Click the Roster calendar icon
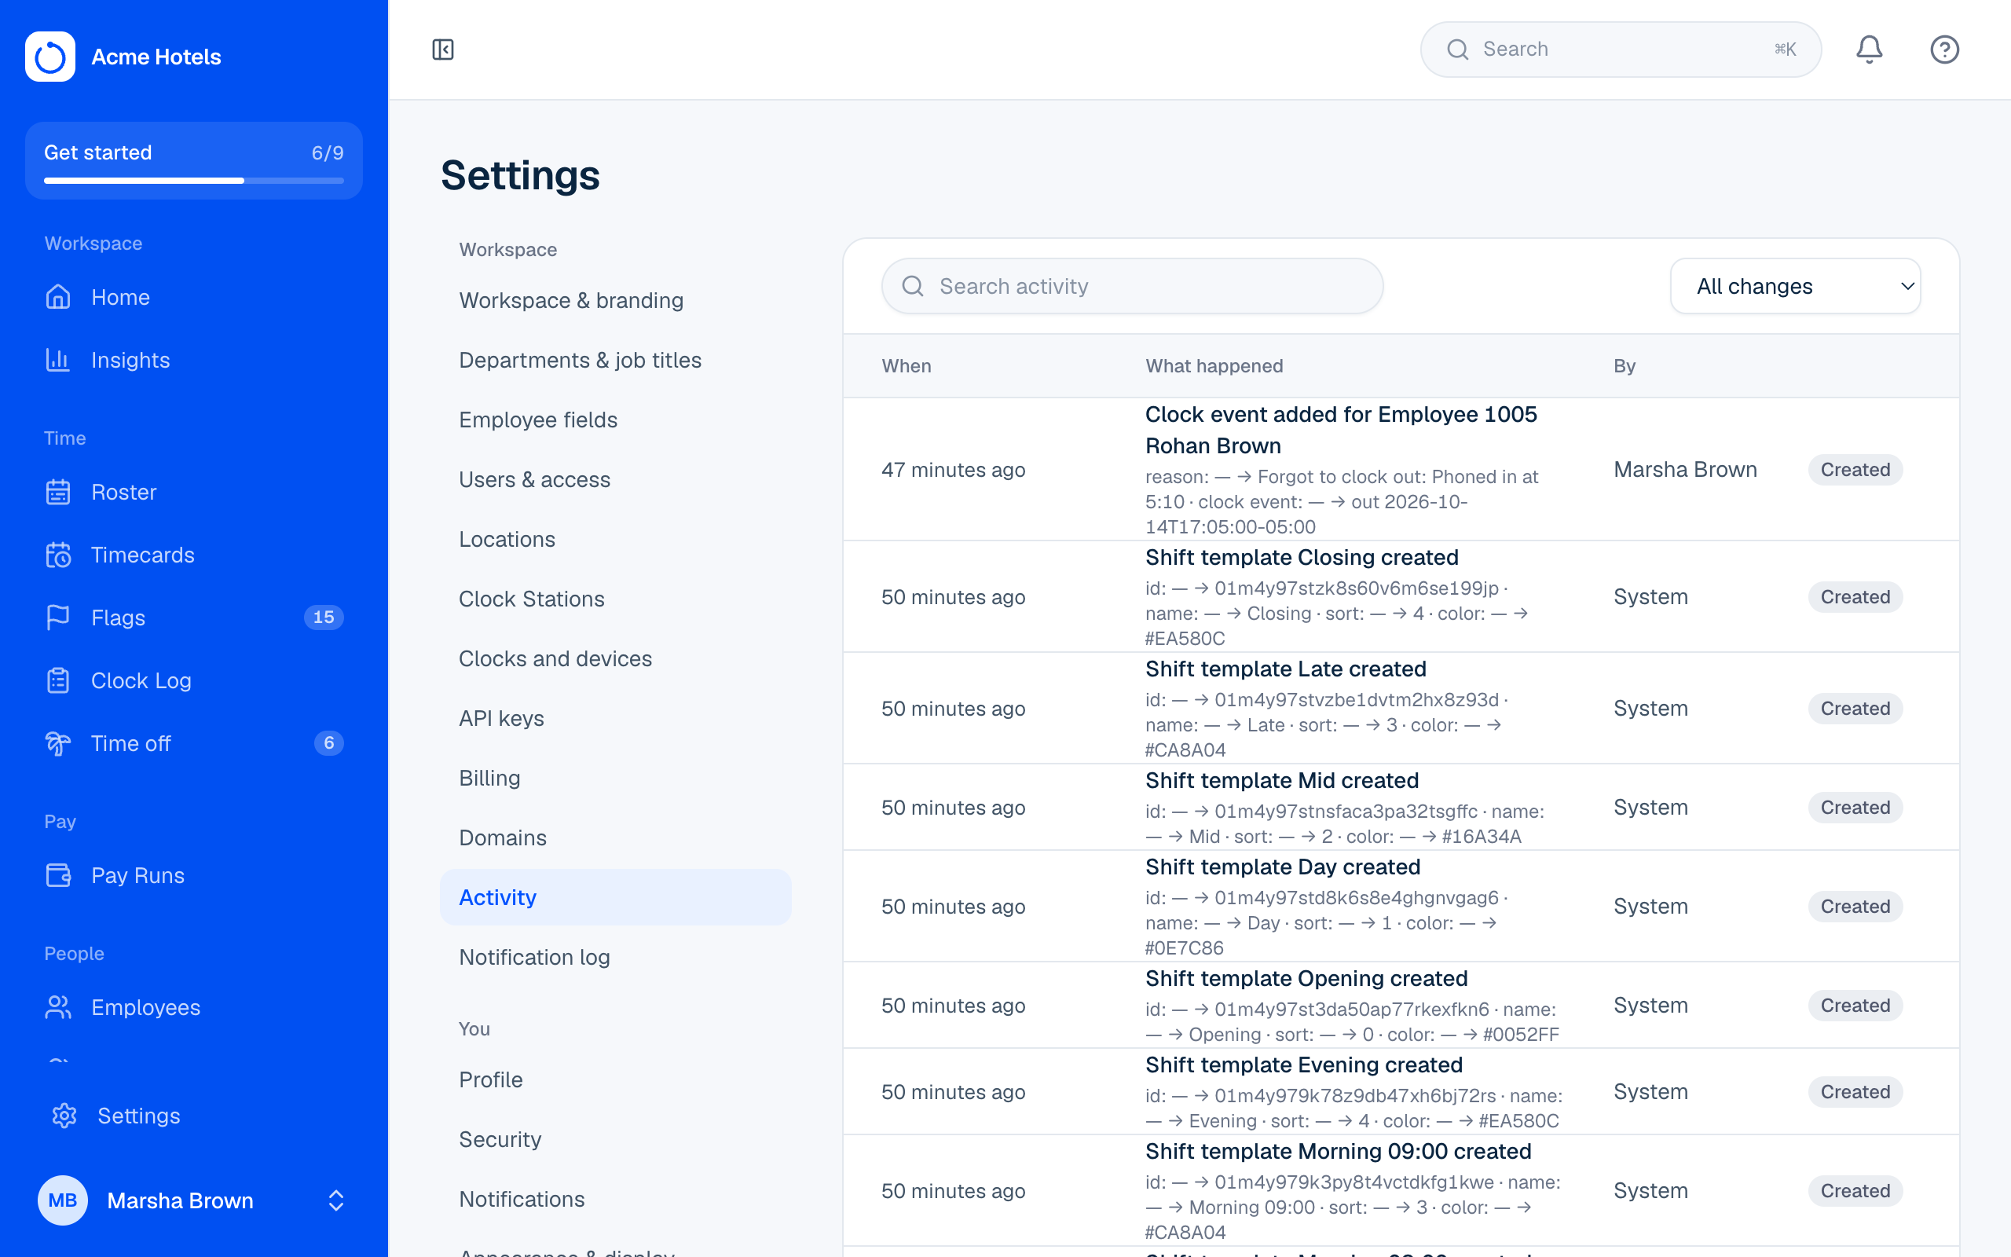Viewport: 2011px width, 1257px height. click(x=58, y=492)
